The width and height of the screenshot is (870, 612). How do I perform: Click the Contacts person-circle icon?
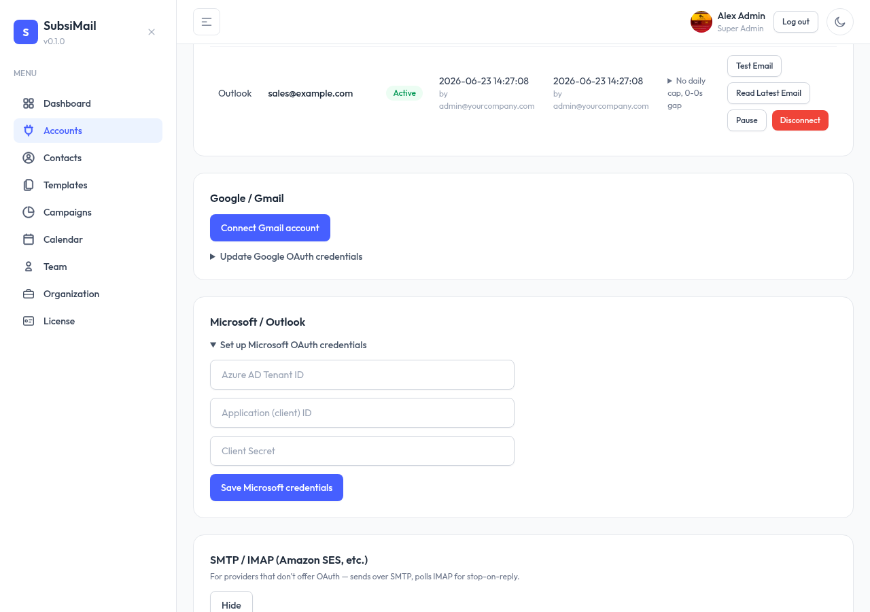coord(29,158)
